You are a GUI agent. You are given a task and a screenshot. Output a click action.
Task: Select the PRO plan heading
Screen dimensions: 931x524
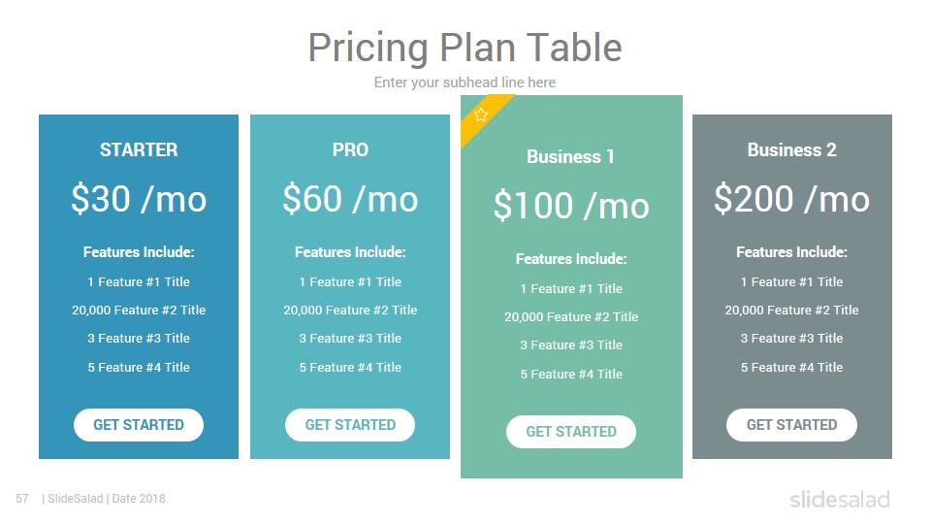coord(350,149)
